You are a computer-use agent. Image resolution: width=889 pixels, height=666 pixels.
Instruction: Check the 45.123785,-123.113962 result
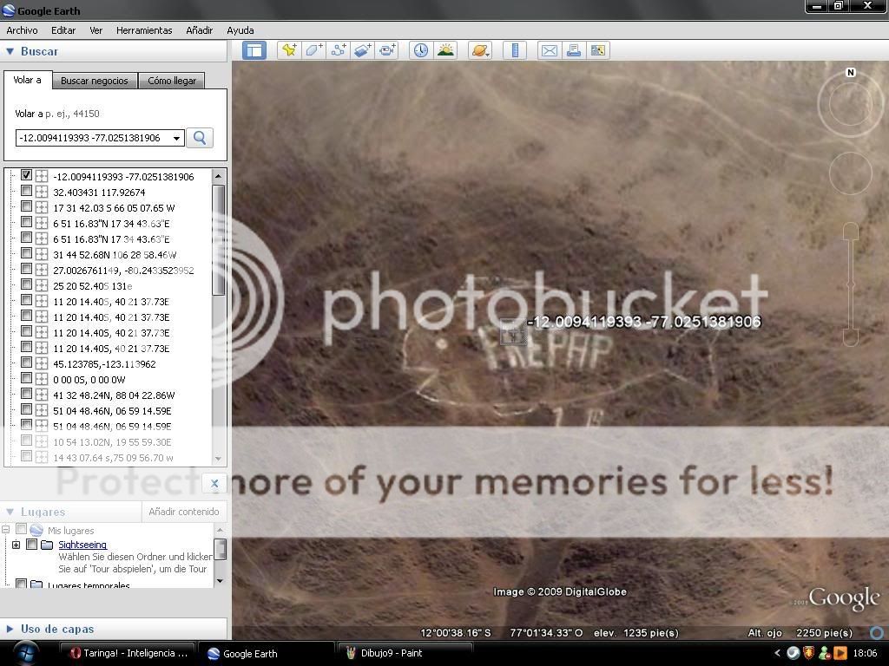click(26, 363)
